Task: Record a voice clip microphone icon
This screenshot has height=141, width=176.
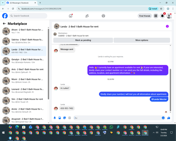Action: click(x=55, y=118)
